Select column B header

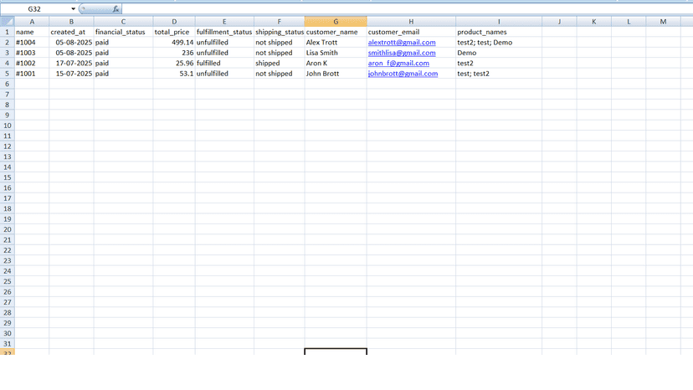(71, 21)
